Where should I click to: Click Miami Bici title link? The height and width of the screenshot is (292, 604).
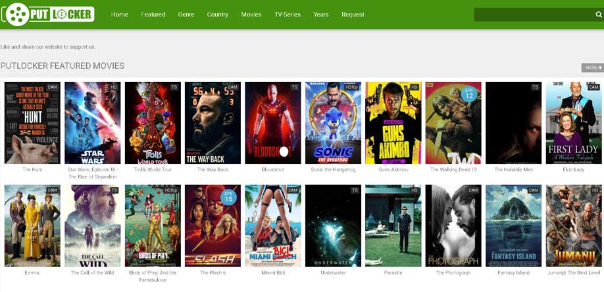coord(273,272)
